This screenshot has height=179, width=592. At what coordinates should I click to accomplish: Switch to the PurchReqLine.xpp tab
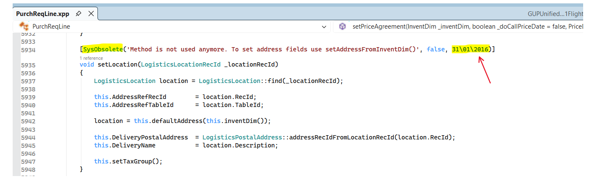[x=42, y=13]
